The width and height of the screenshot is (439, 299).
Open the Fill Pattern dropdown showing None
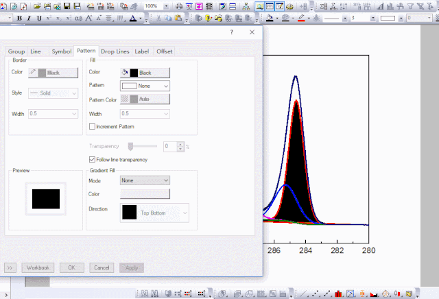145,86
